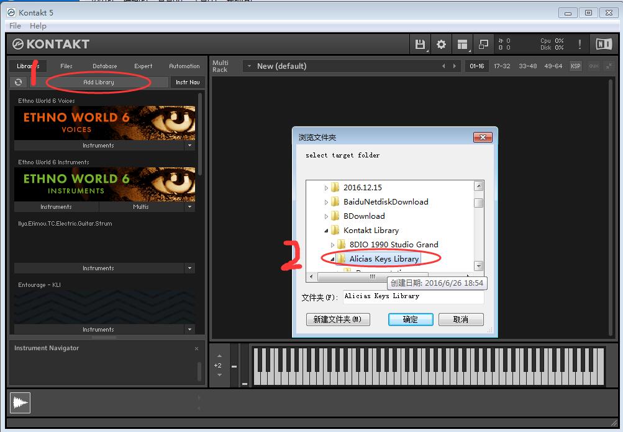Open Multis in Ethno World 6 Instruments

point(141,207)
